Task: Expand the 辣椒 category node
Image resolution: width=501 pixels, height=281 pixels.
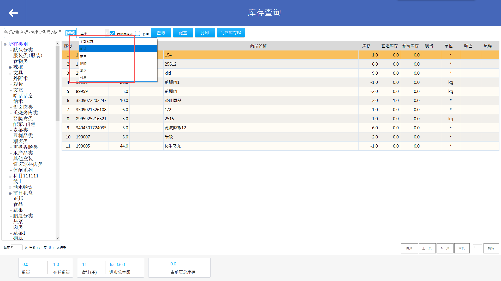Action: click(x=10, y=67)
